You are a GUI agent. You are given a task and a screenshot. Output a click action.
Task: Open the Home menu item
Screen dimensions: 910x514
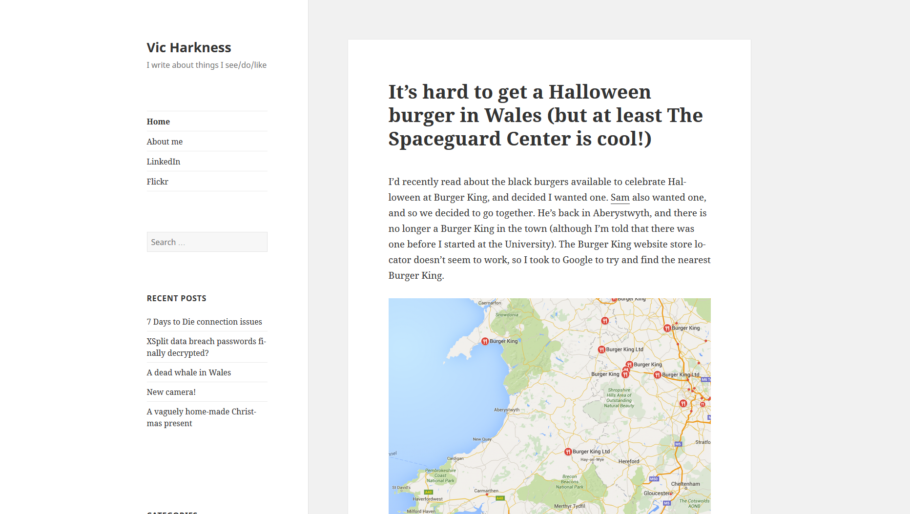(158, 122)
